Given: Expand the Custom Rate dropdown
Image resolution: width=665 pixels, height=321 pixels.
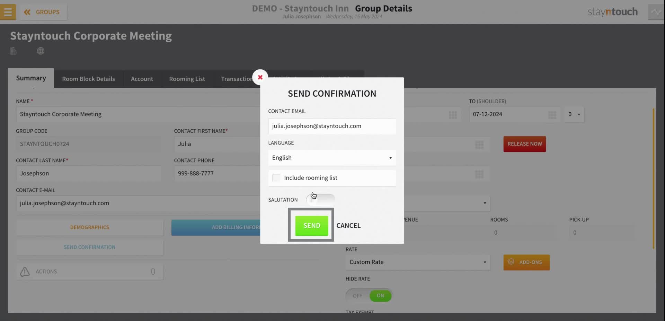Looking at the screenshot, I should pyautogui.click(x=417, y=262).
